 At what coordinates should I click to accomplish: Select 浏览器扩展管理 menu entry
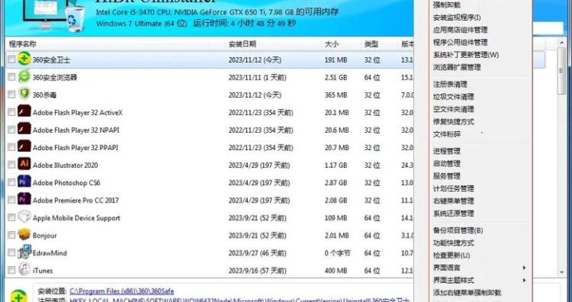click(x=457, y=67)
